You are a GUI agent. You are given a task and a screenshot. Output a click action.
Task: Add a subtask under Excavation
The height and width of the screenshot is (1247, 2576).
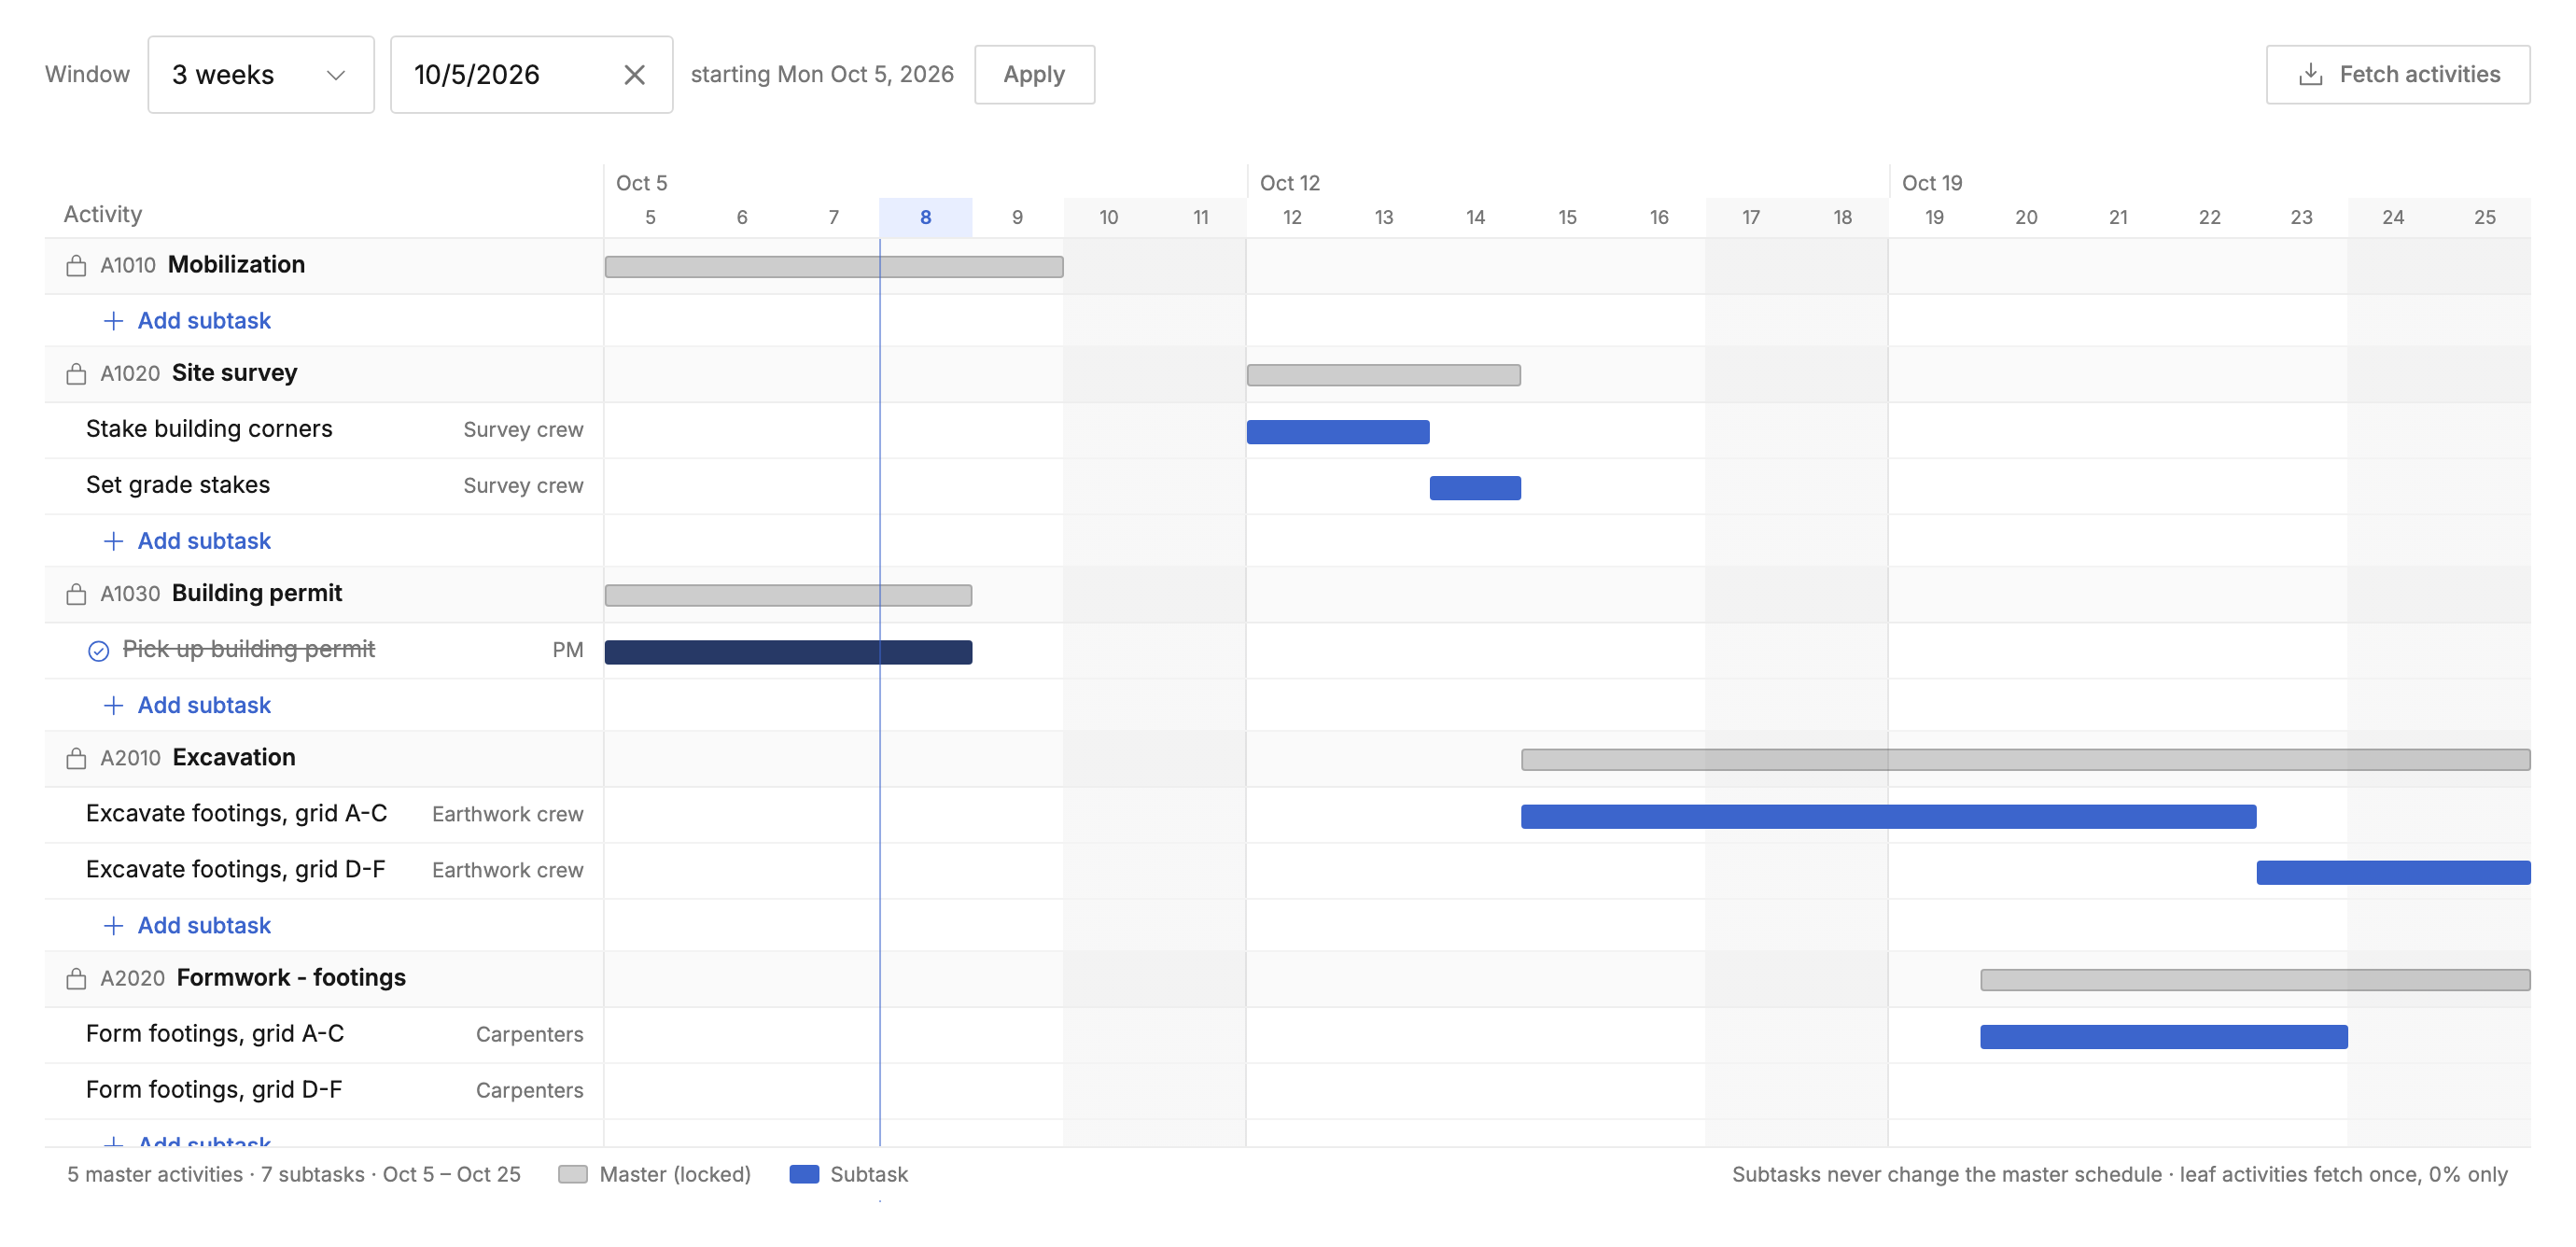tap(188, 925)
